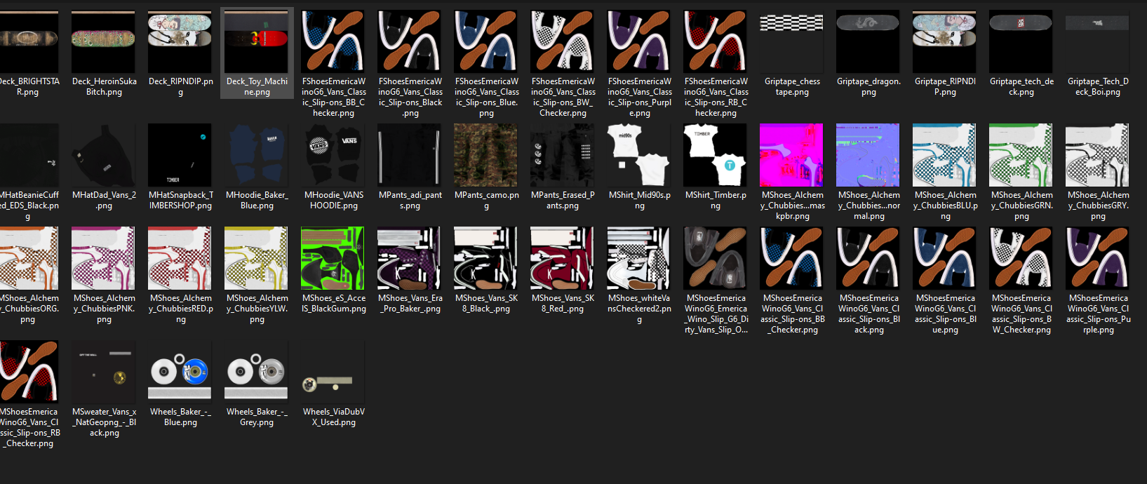Click the 'Griptape_chesstape.png' file name
This screenshot has height=484, width=1147.
pos(792,86)
